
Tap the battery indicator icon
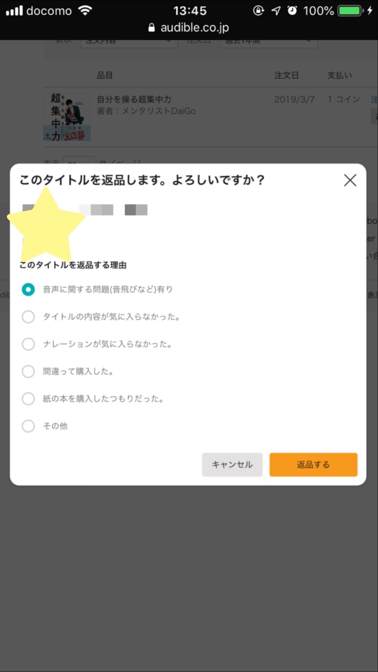pyautogui.click(x=351, y=10)
